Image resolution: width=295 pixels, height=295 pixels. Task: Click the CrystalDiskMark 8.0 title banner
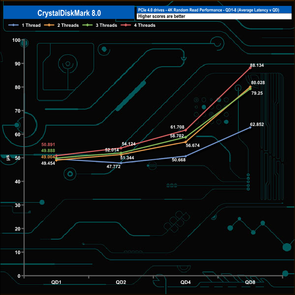coord(69,13)
